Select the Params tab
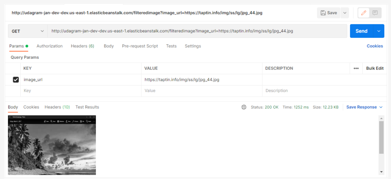This screenshot has height=179, width=391. pyautogui.click(x=19, y=46)
